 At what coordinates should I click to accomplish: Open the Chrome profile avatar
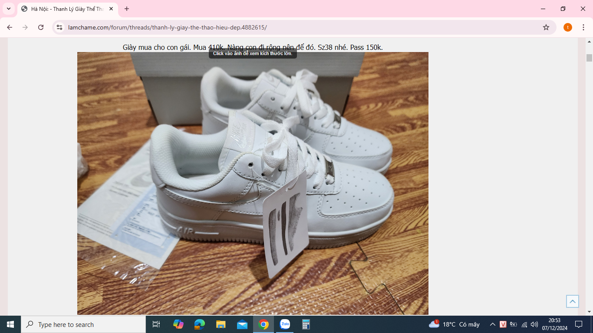[x=567, y=27]
